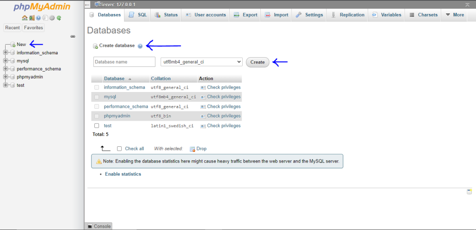This screenshot has width=476, height=230.
Task: Click the collapse top menu arrow icon
Action: pyautogui.click(x=467, y=5)
